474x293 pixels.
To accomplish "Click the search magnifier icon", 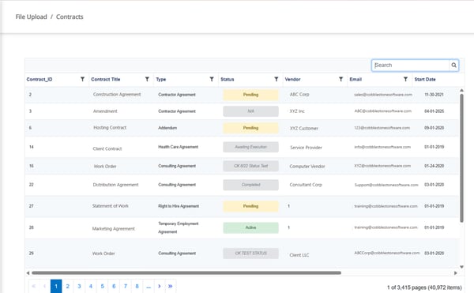I will [x=453, y=66].
